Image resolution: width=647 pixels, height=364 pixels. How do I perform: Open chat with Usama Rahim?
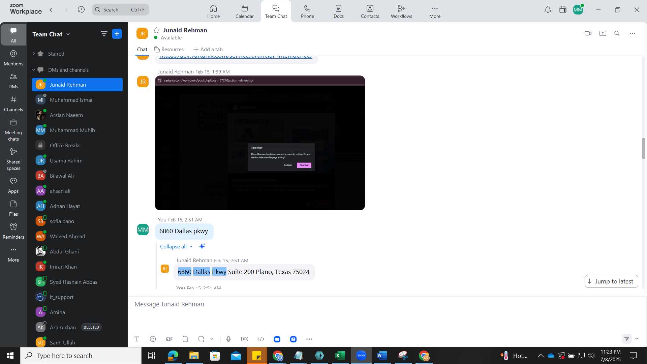[x=78, y=160]
